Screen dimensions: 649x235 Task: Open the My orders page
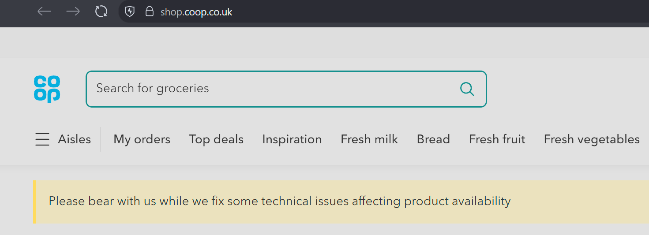click(x=142, y=139)
